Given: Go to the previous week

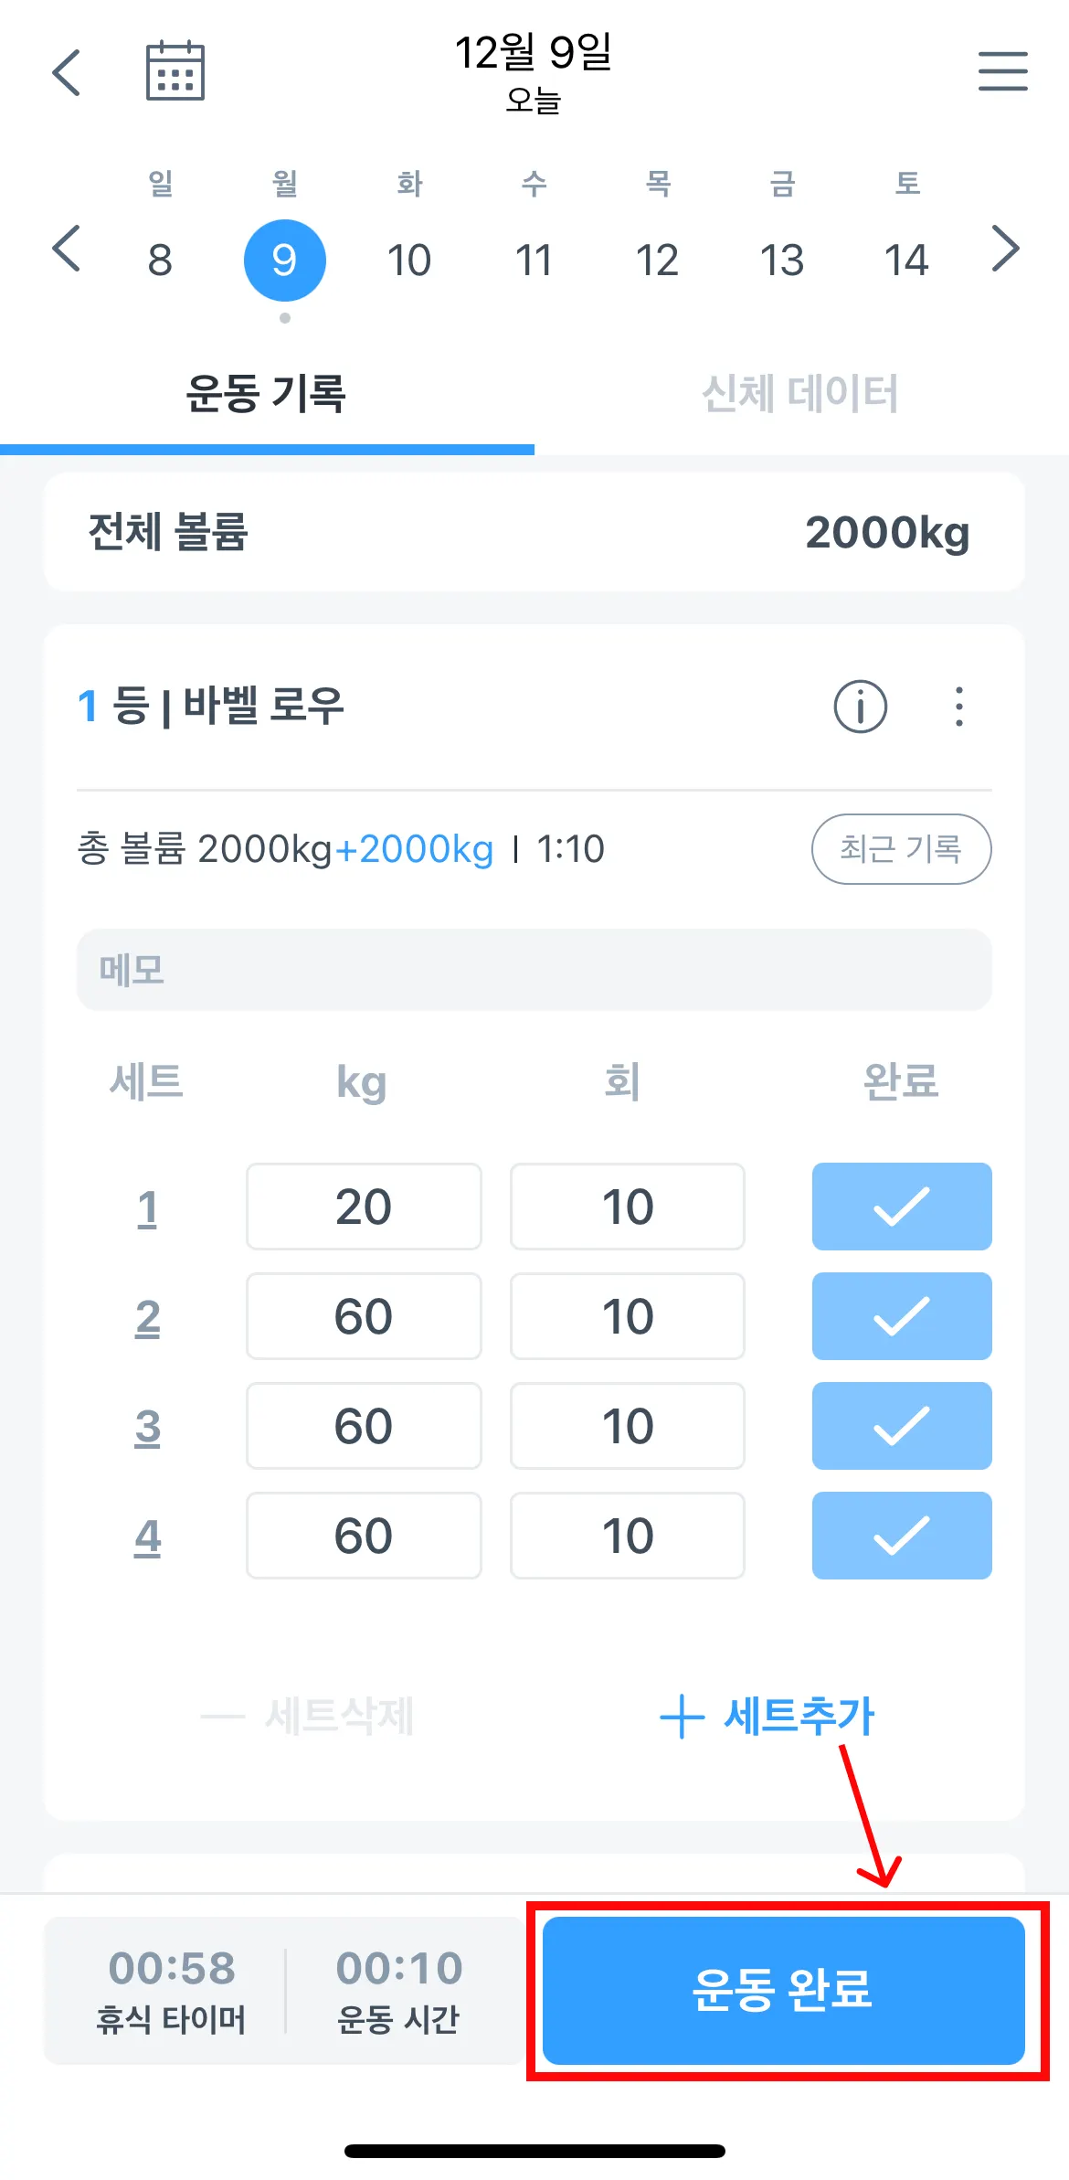Looking at the screenshot, I should click(67, 249).
